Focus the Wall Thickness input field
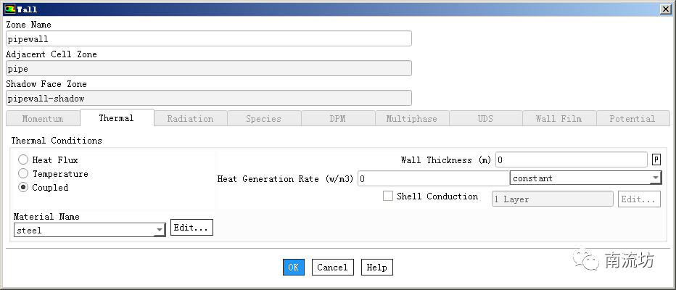This screenshot has width=676, height=290. click(572, 159)
